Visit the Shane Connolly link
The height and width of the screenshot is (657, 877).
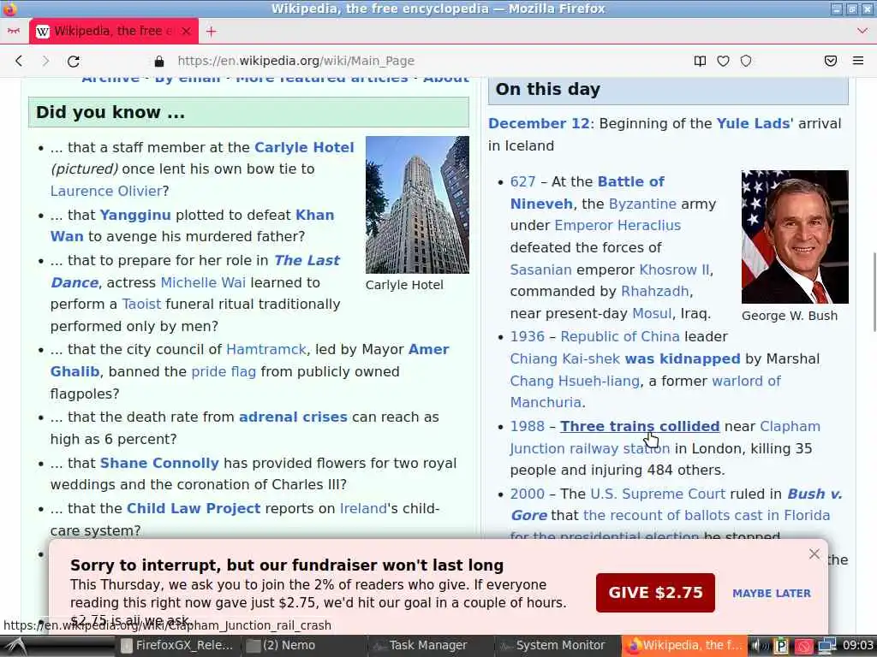(x=159, y=464)
